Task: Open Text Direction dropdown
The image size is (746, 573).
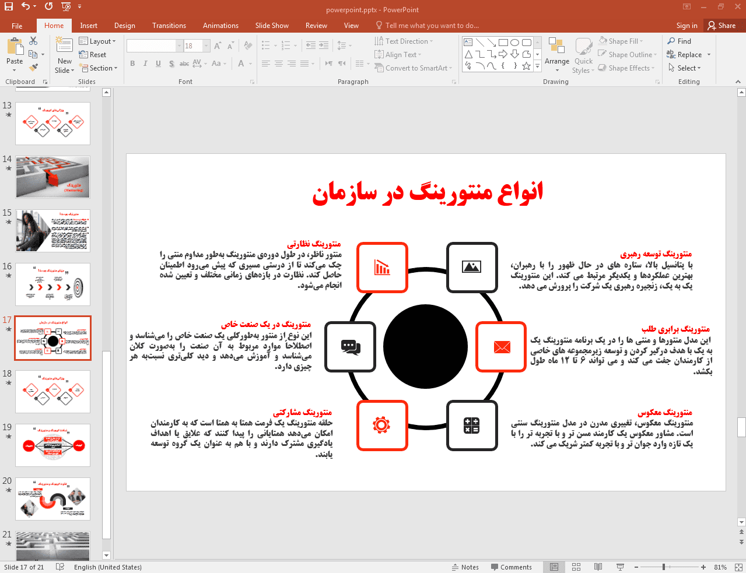Action: pos(404,41)
